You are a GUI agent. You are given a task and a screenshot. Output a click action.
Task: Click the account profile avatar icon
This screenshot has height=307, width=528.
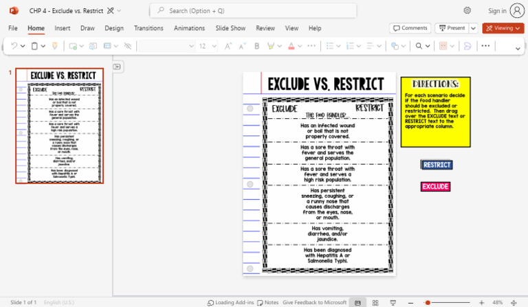[517, 11]
